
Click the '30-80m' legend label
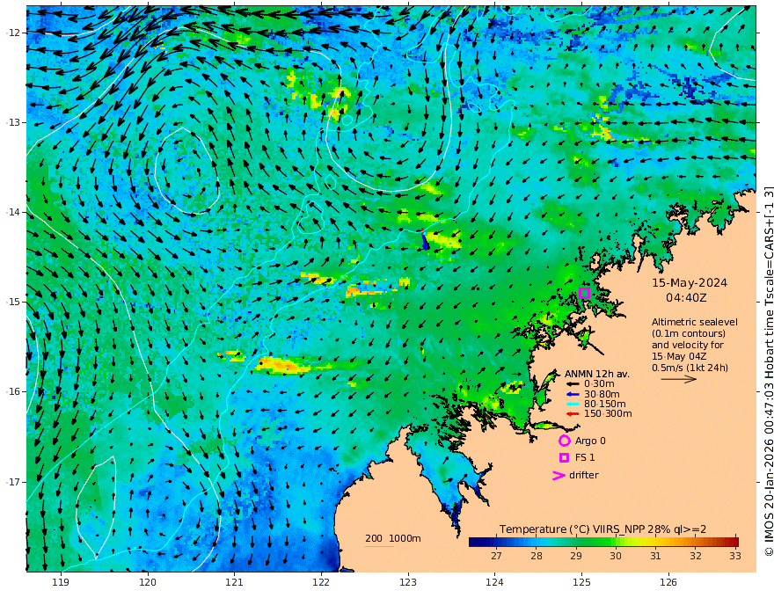coord(602,394)
